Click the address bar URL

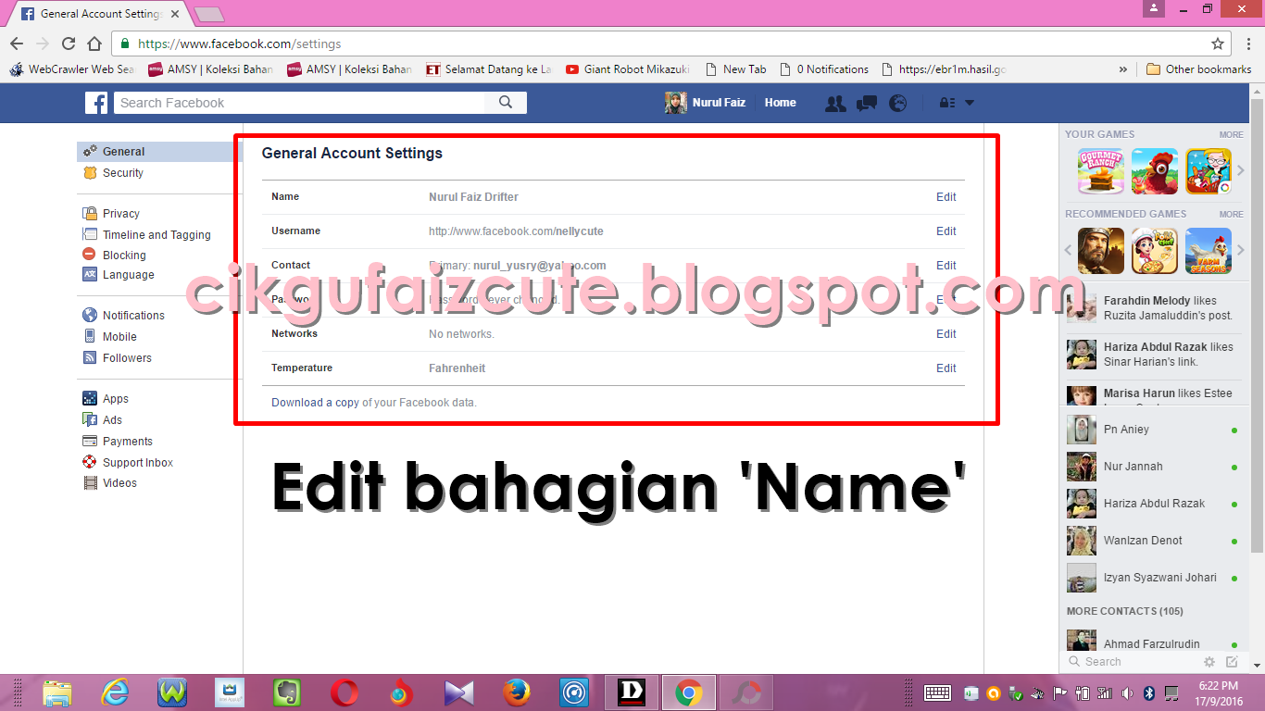(240, 44)
